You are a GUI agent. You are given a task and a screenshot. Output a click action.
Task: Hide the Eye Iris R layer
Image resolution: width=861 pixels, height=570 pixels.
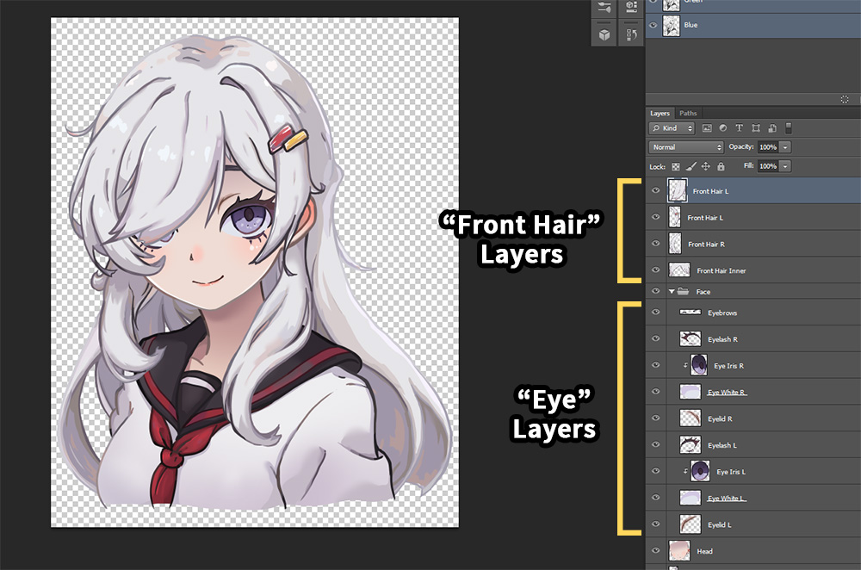[655, 364]
